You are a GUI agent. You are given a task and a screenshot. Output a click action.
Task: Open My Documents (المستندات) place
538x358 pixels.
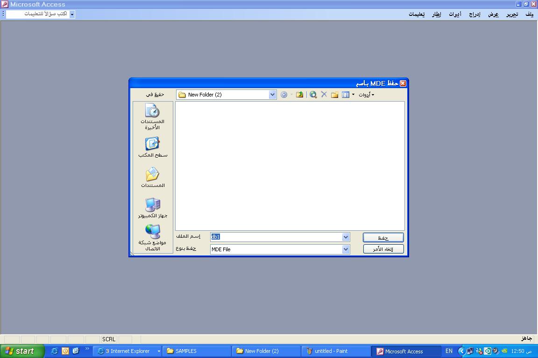[x=152, y=178]
